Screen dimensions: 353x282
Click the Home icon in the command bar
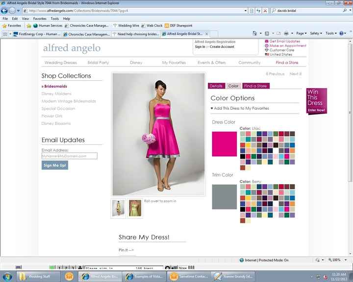click(x=254, y=33)
